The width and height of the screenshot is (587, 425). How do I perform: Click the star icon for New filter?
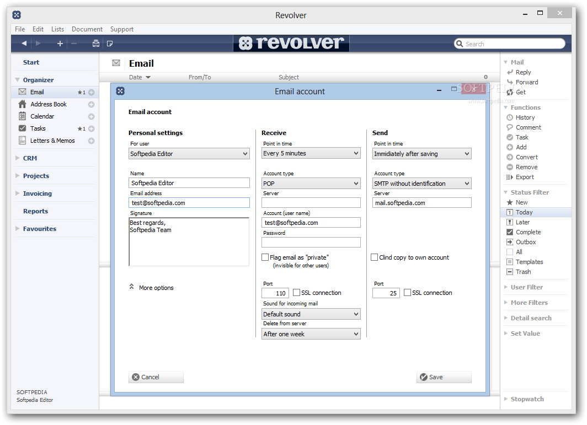click(510, 202)
